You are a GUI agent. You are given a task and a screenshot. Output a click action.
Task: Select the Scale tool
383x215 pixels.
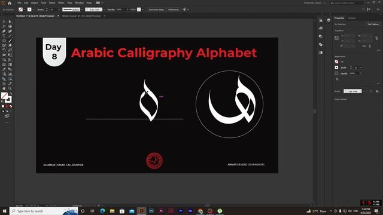(x=10, y=50)
